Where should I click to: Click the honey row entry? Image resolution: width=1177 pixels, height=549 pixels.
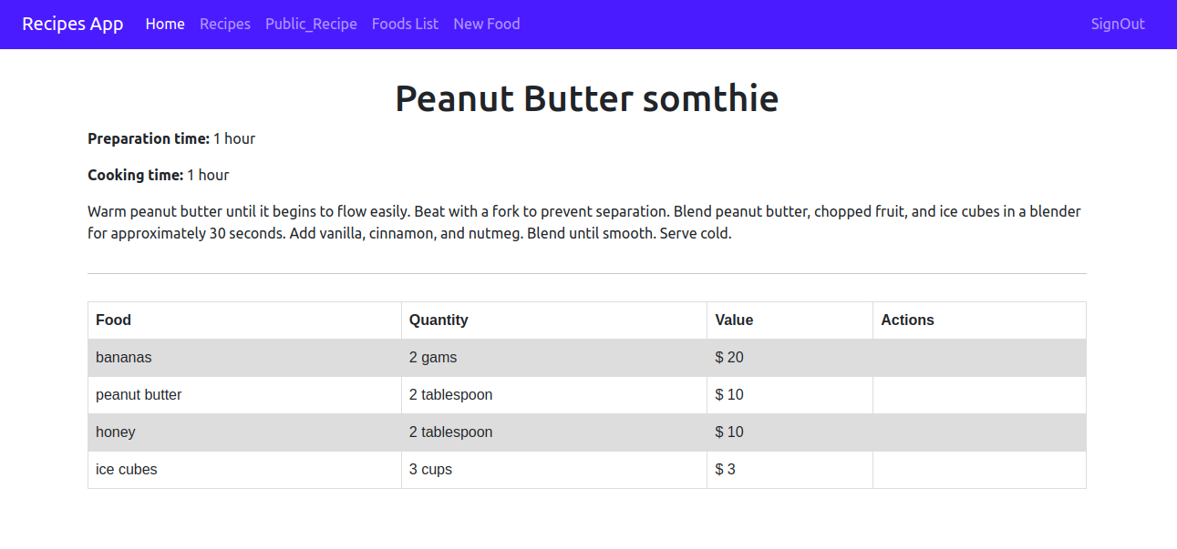tap(587, 432)
